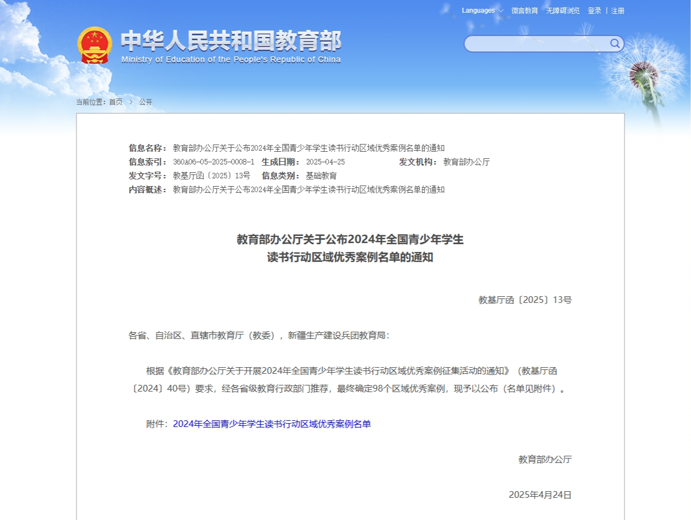Click the national emblem logo
691x520 pixels.
coord(94,45)
